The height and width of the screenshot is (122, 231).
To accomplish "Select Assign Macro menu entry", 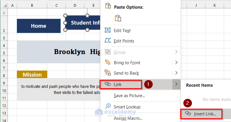I will pyautogui.click(x=128, y=118).
